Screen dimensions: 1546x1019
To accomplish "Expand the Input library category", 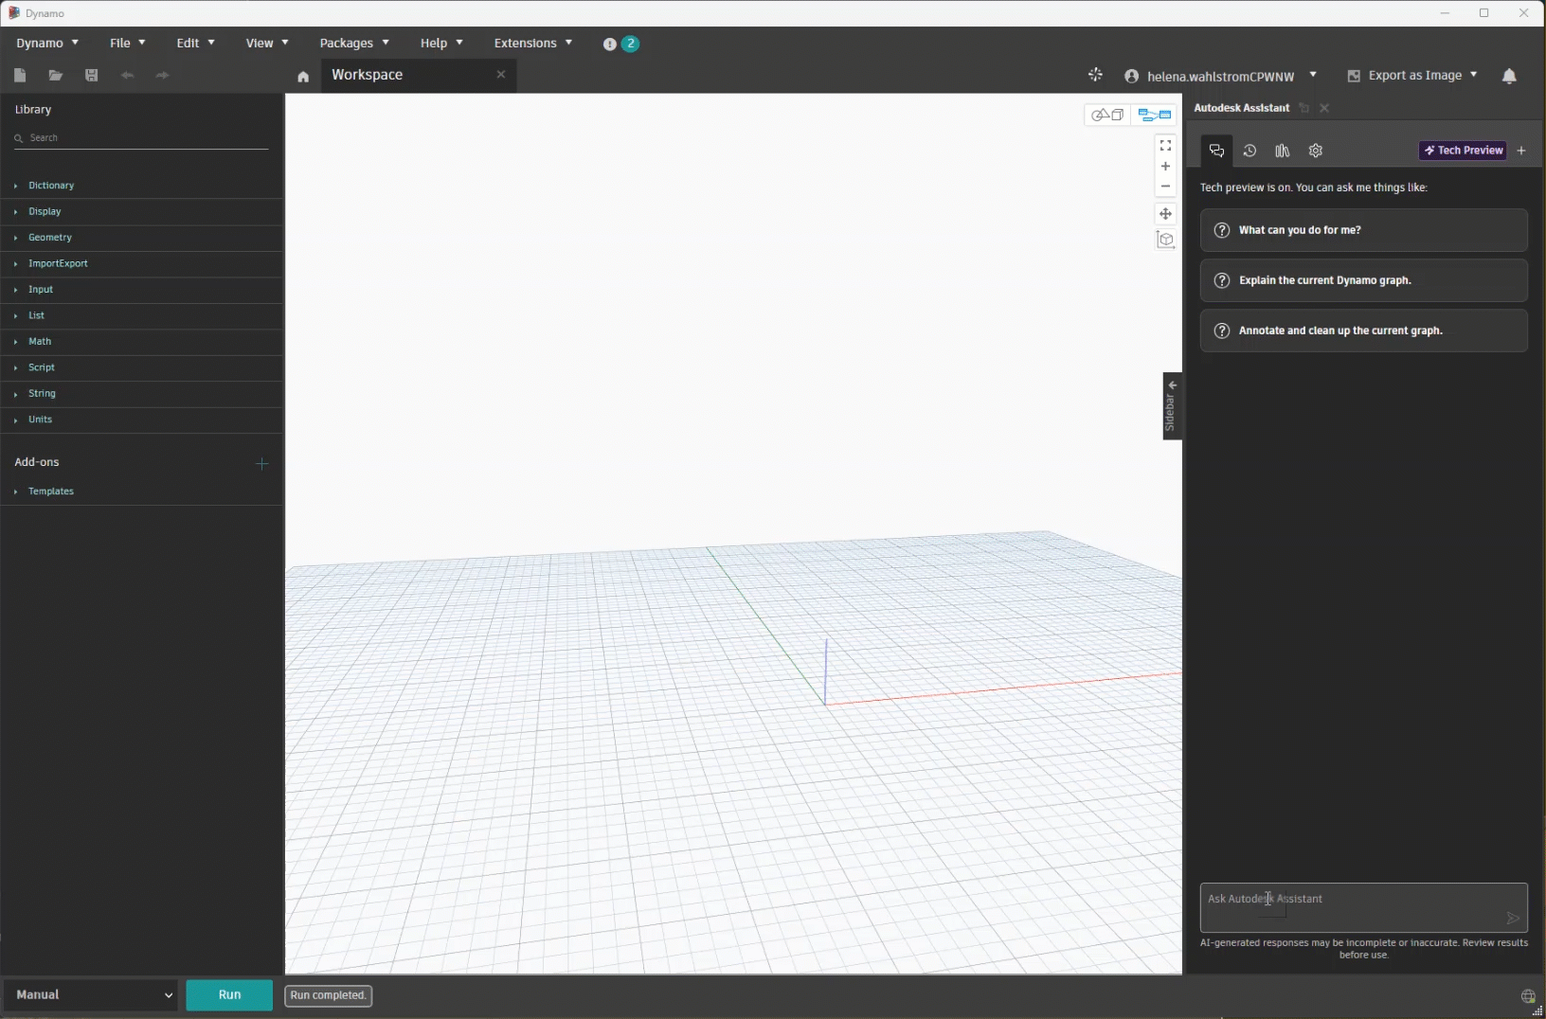I will (141, 290).
